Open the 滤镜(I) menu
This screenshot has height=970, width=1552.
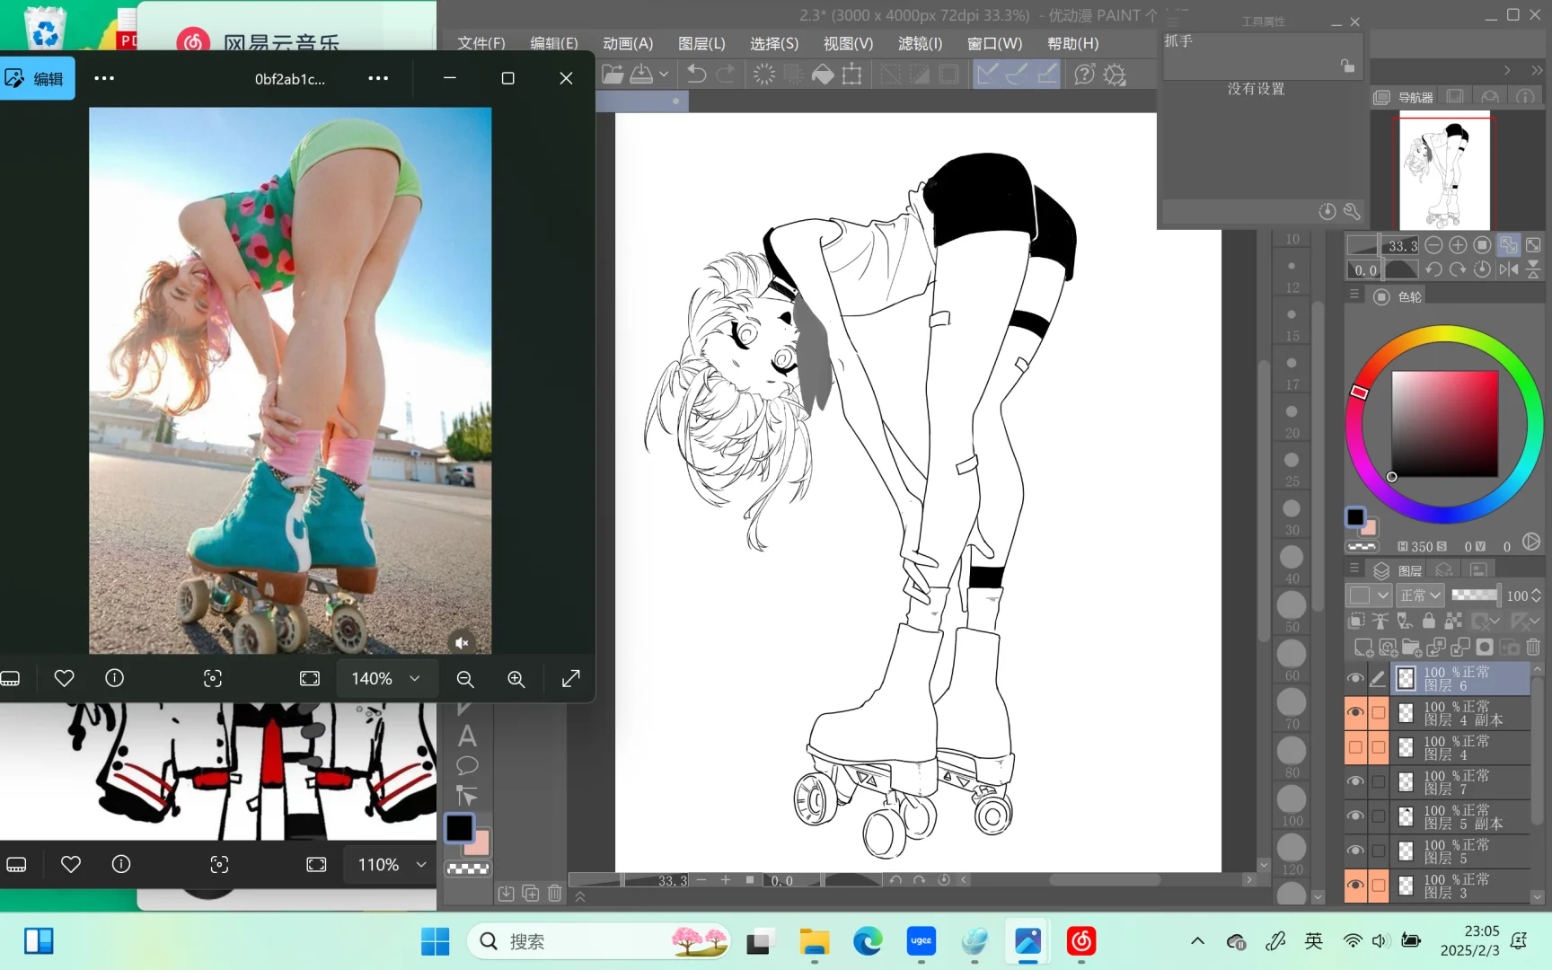click(920, 43)
